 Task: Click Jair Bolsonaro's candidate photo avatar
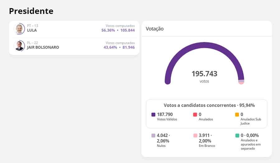click(x=20, y=46)
